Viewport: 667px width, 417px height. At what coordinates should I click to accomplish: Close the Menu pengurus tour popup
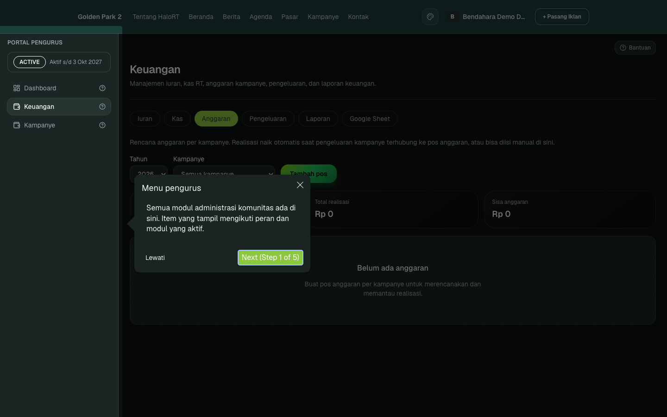click(x=300, y=185)
